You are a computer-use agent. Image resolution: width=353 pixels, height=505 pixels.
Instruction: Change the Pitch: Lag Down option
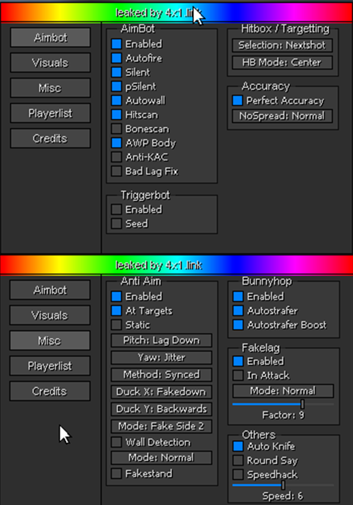click(161, 340)
